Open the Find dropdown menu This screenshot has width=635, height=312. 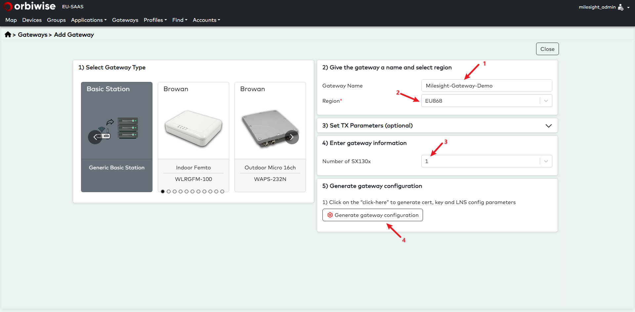180,20
